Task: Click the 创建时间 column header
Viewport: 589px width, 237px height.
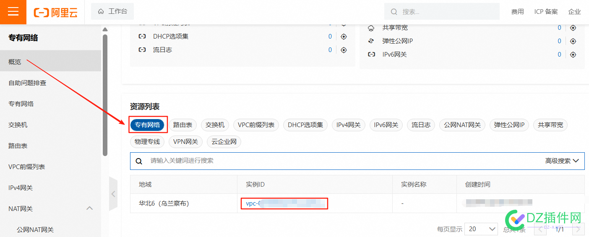Action: (478, 185)
